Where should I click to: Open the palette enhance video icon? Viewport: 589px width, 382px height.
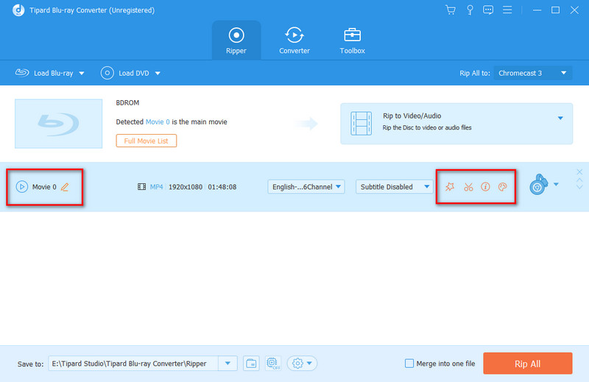(503, 187)
